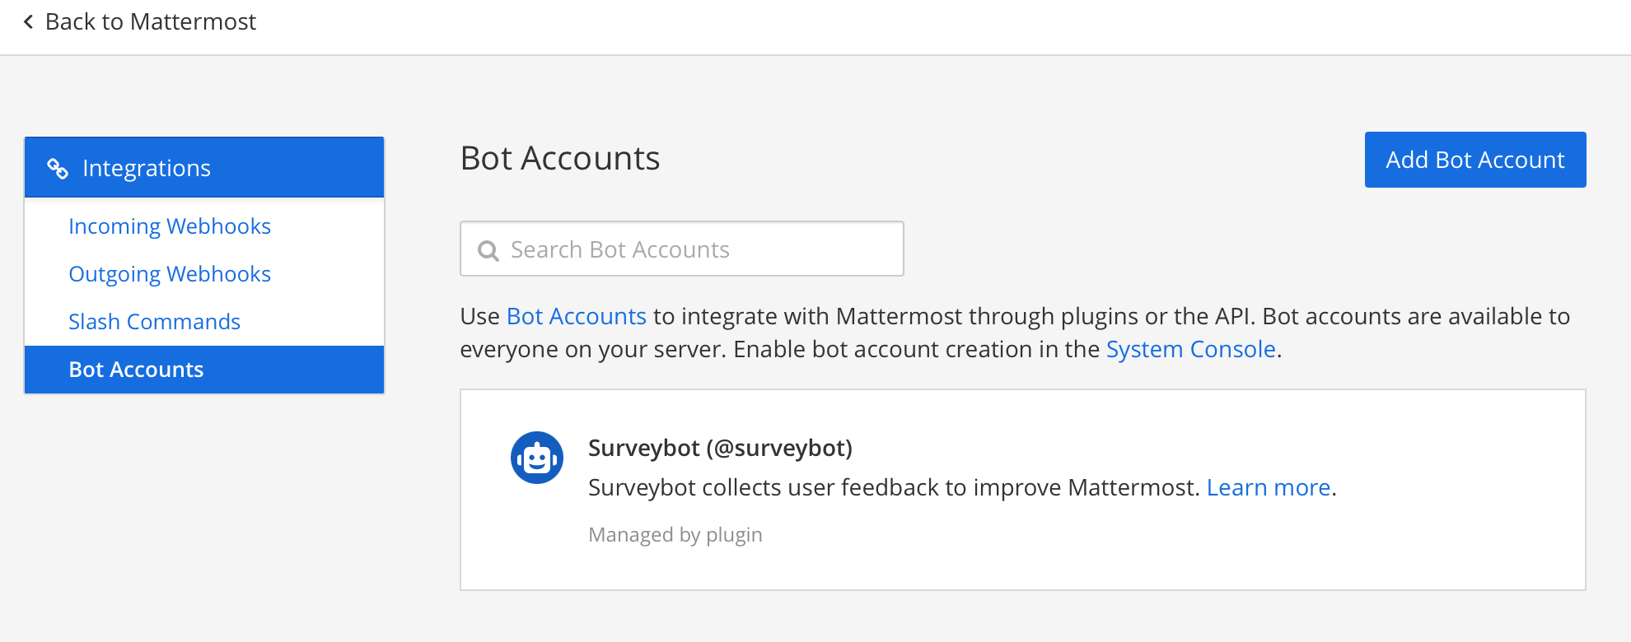Image resolution: width=1631 pixels, height=642 pixels.
Task: Open the Integrations sidebar header
Action: [x=147, y=169]
